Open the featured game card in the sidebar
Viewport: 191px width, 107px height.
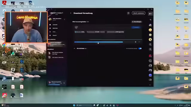coord(56,44)
